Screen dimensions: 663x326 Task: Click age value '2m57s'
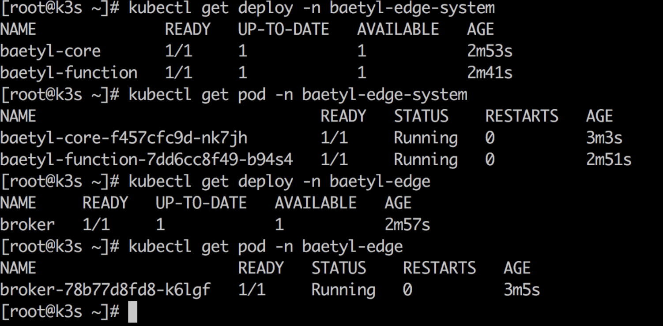pyautogui.click(x=407, y=225)
